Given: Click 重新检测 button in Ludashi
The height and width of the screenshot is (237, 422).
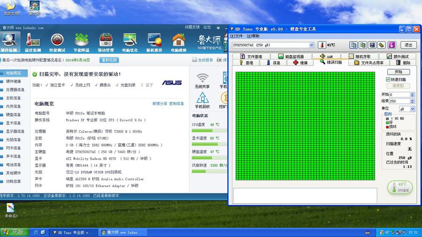Looking at the screenshot, I should (x=109, y=60).
